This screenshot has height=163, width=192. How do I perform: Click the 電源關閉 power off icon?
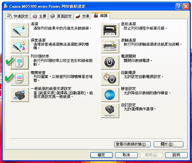pyautogui.click(x=110, y=62)
